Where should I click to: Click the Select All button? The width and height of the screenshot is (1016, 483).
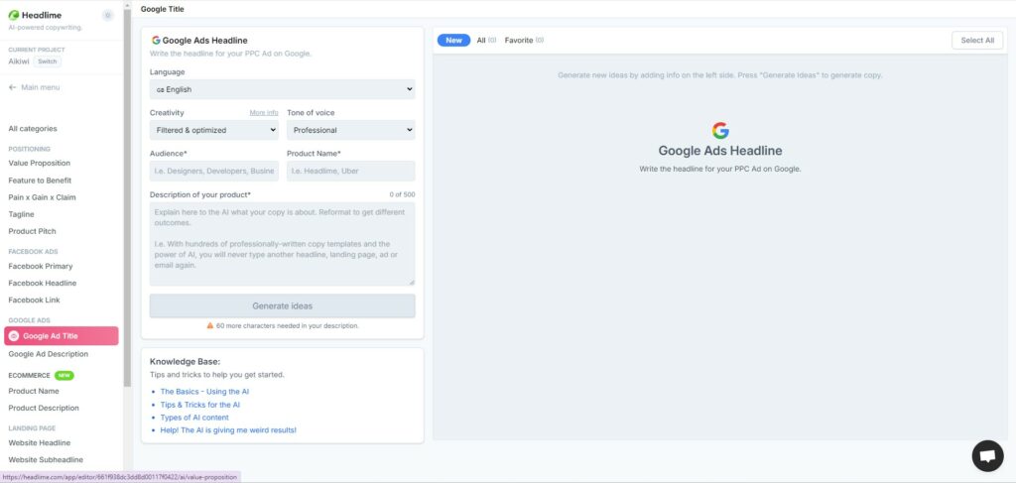(977, 40)
